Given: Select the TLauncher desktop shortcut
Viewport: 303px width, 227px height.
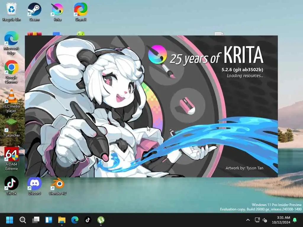Looking at the screenshot, I should (x=12, y=128).
